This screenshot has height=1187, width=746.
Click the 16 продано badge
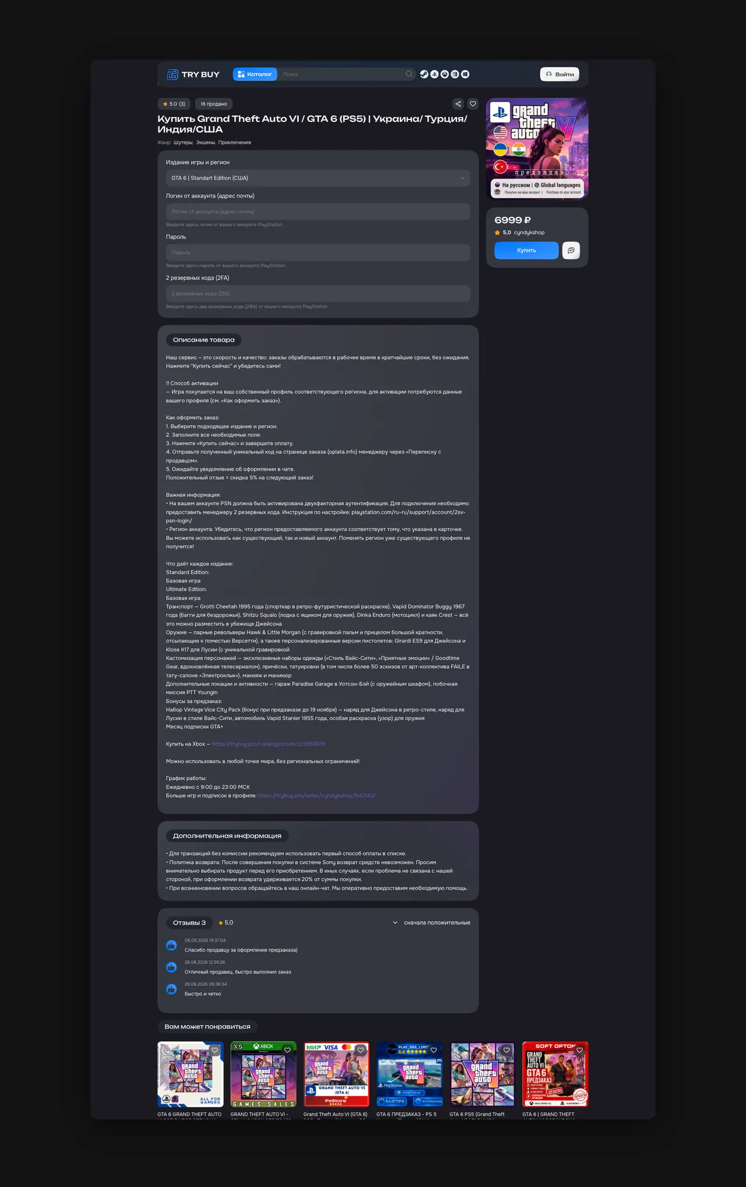click(214, 104)
